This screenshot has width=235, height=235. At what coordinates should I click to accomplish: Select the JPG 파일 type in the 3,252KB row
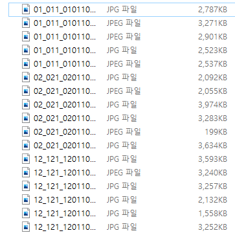(122, 227)
